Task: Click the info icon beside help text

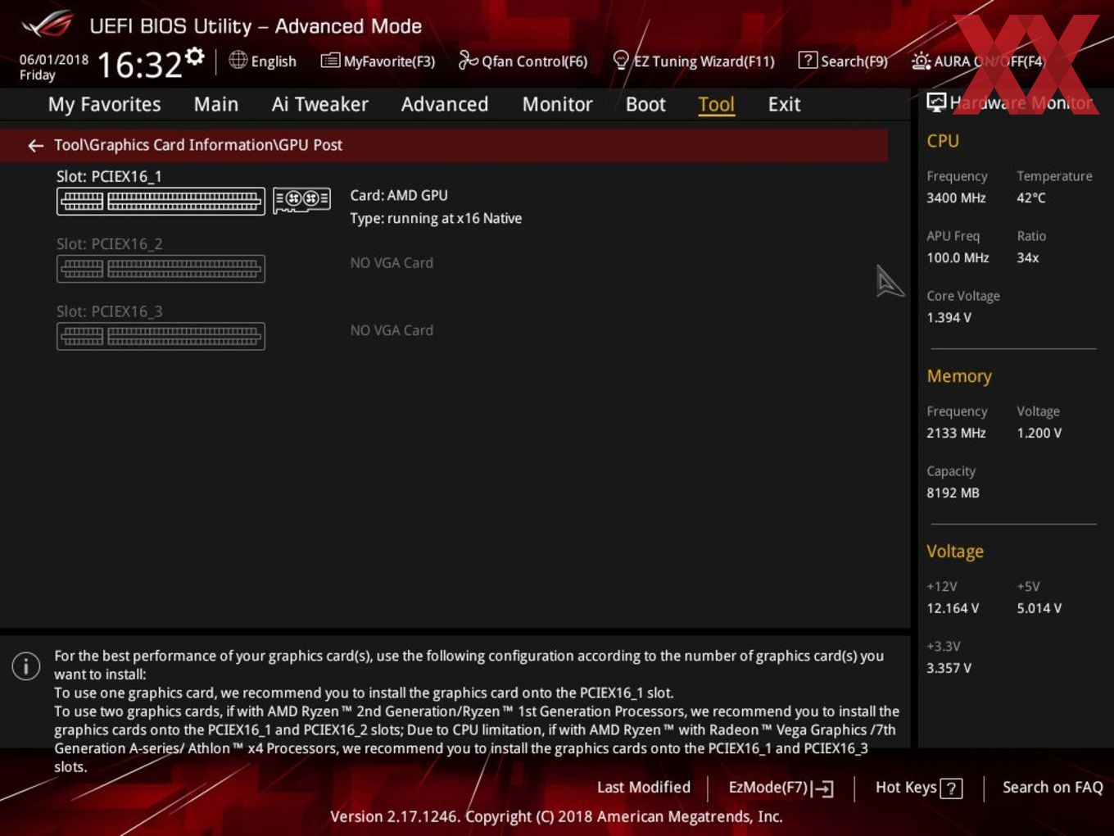Action: (26, 666)
